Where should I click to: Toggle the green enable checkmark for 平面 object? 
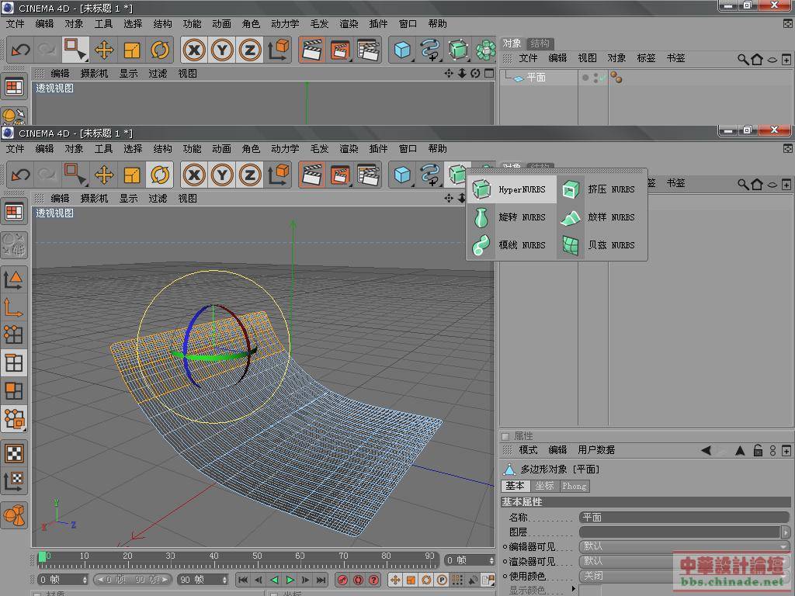pyautogui.click(x=602, y=78)
